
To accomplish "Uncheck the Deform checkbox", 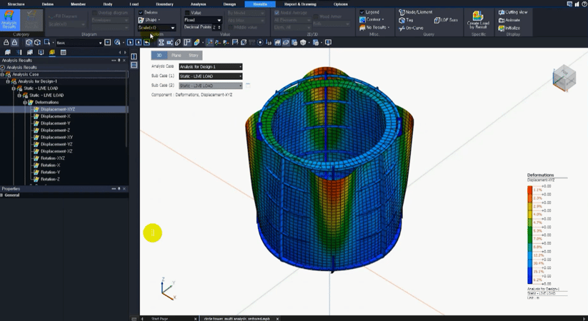I will point(141,12).
